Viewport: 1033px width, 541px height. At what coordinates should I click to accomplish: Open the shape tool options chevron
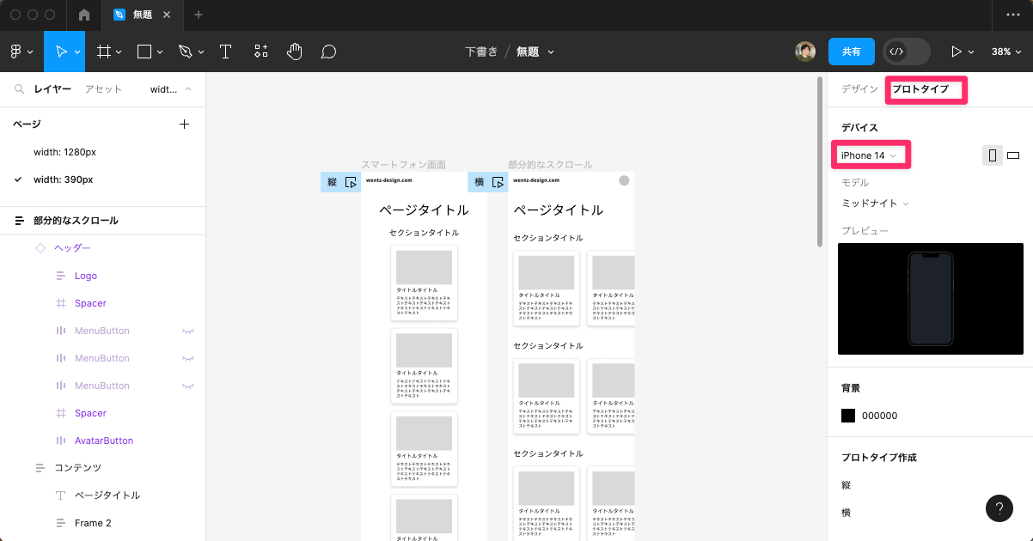click(x=160, y=52)
